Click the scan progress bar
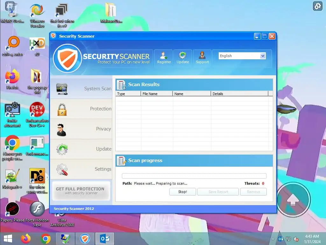 point(194,176)
